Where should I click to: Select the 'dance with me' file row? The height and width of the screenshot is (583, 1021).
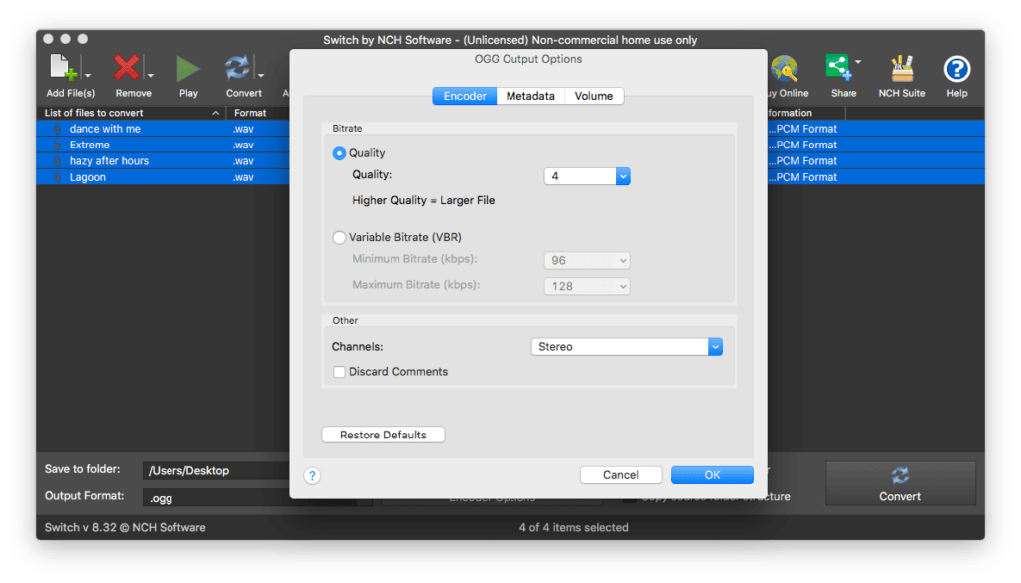click(x=163, y=129)
